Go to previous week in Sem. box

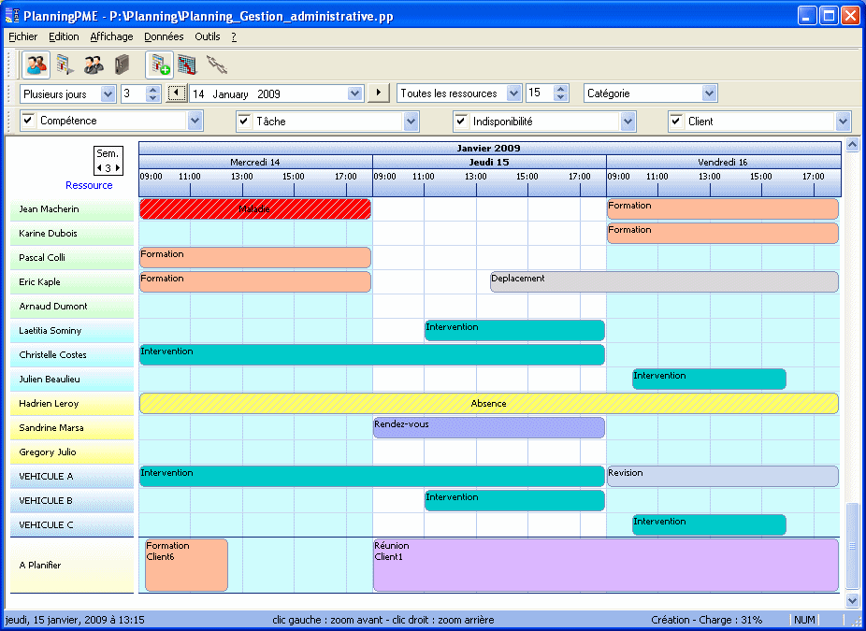pos(99,168)
